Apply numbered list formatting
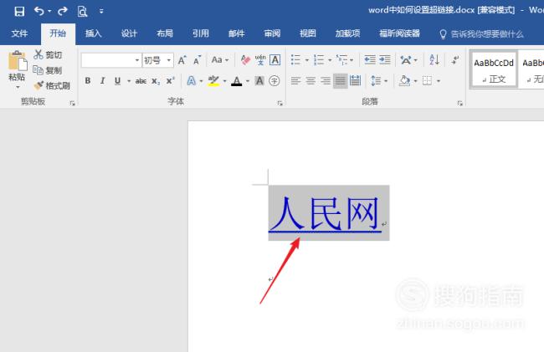 tap(319, 60)
